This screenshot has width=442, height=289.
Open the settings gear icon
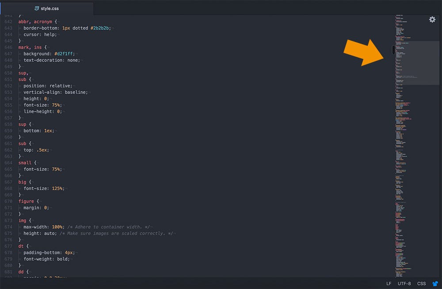coord(432,19)
